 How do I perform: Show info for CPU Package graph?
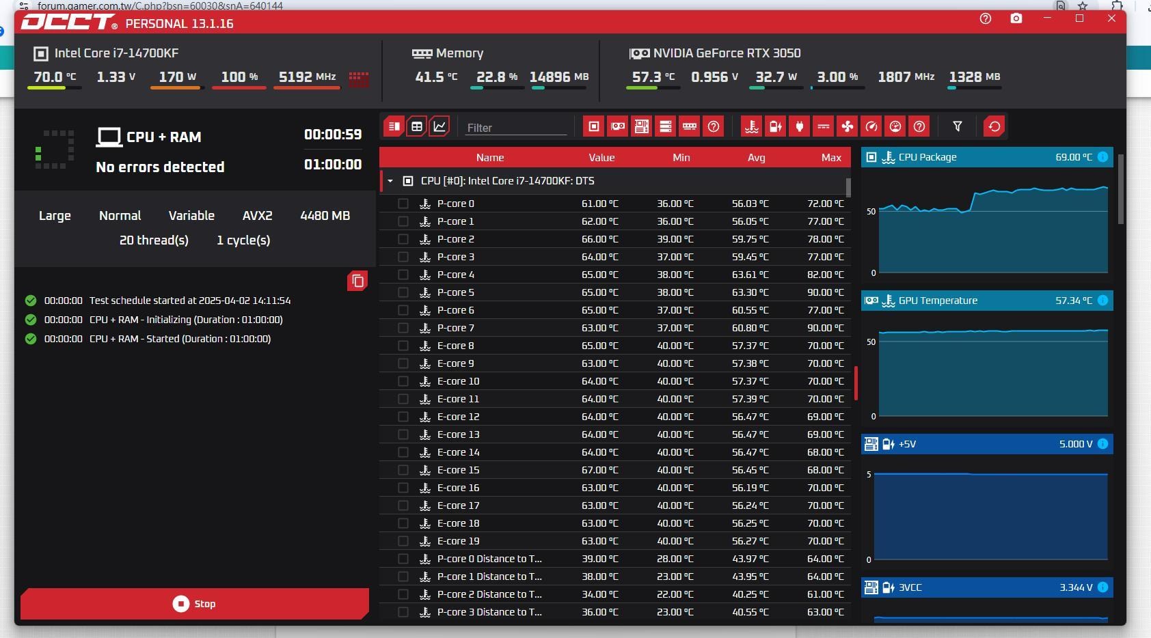[x=1102, y=157]
